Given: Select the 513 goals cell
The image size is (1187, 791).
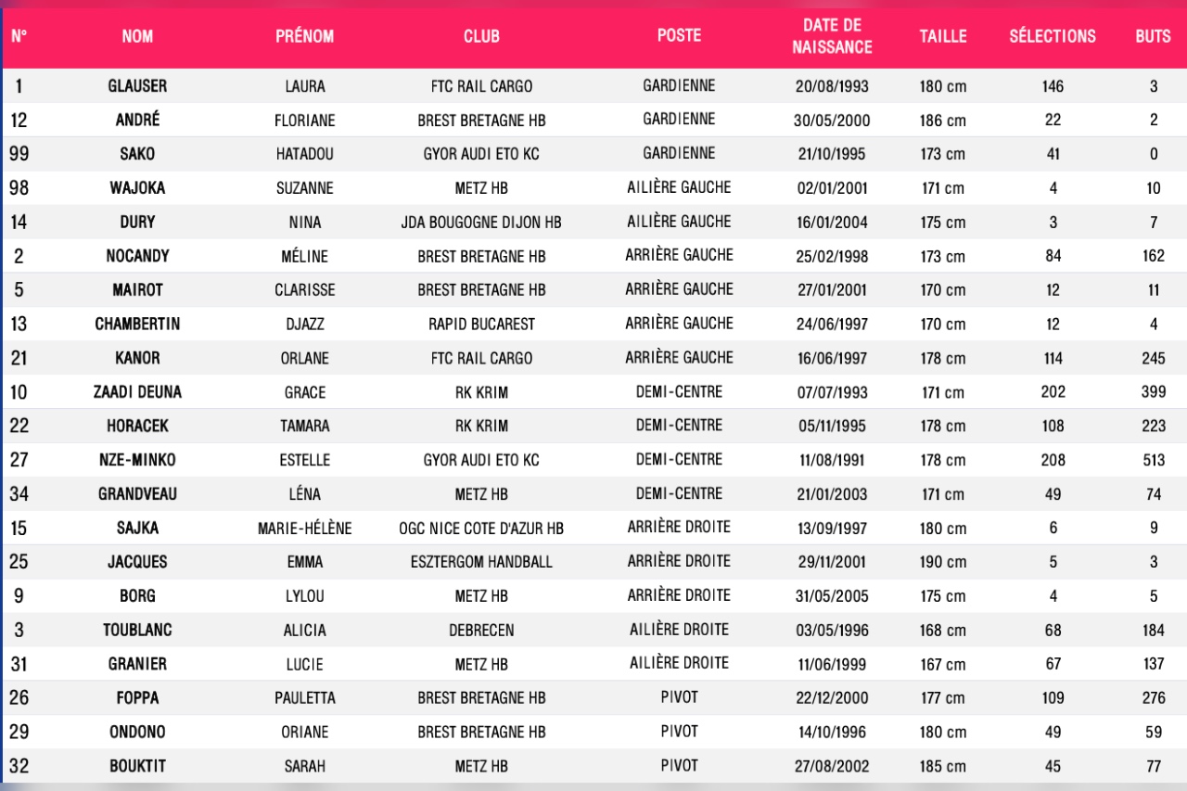Looking at the screenshot, I should 1153,460.
